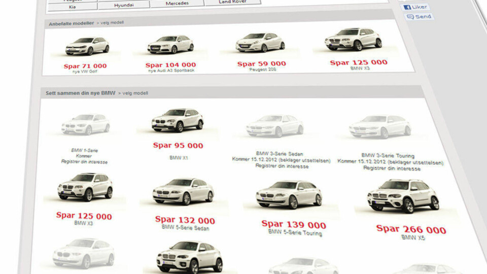Click Registrer din interesse under BMW 1-Serie

[x=84, y=162]
